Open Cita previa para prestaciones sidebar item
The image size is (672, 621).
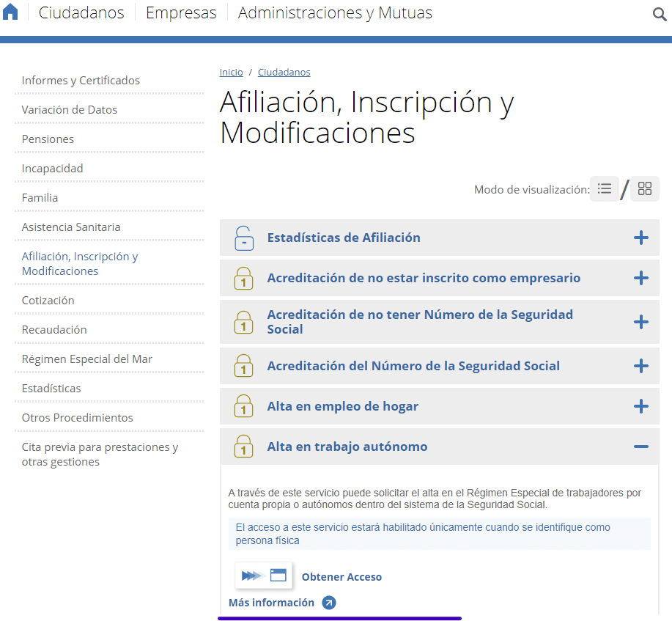(x=100, y=454)
